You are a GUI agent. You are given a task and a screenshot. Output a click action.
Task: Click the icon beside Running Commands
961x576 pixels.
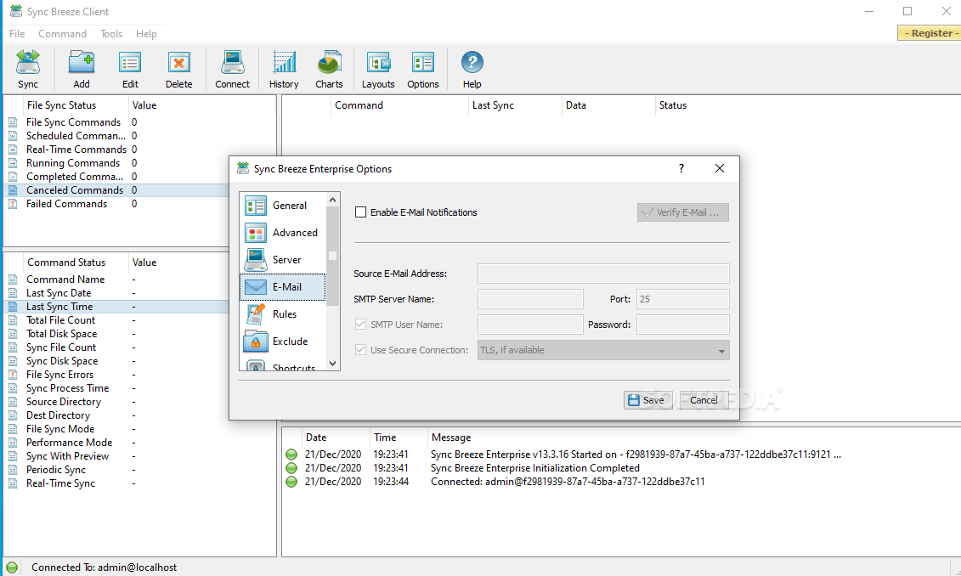(x=13, y=163)
